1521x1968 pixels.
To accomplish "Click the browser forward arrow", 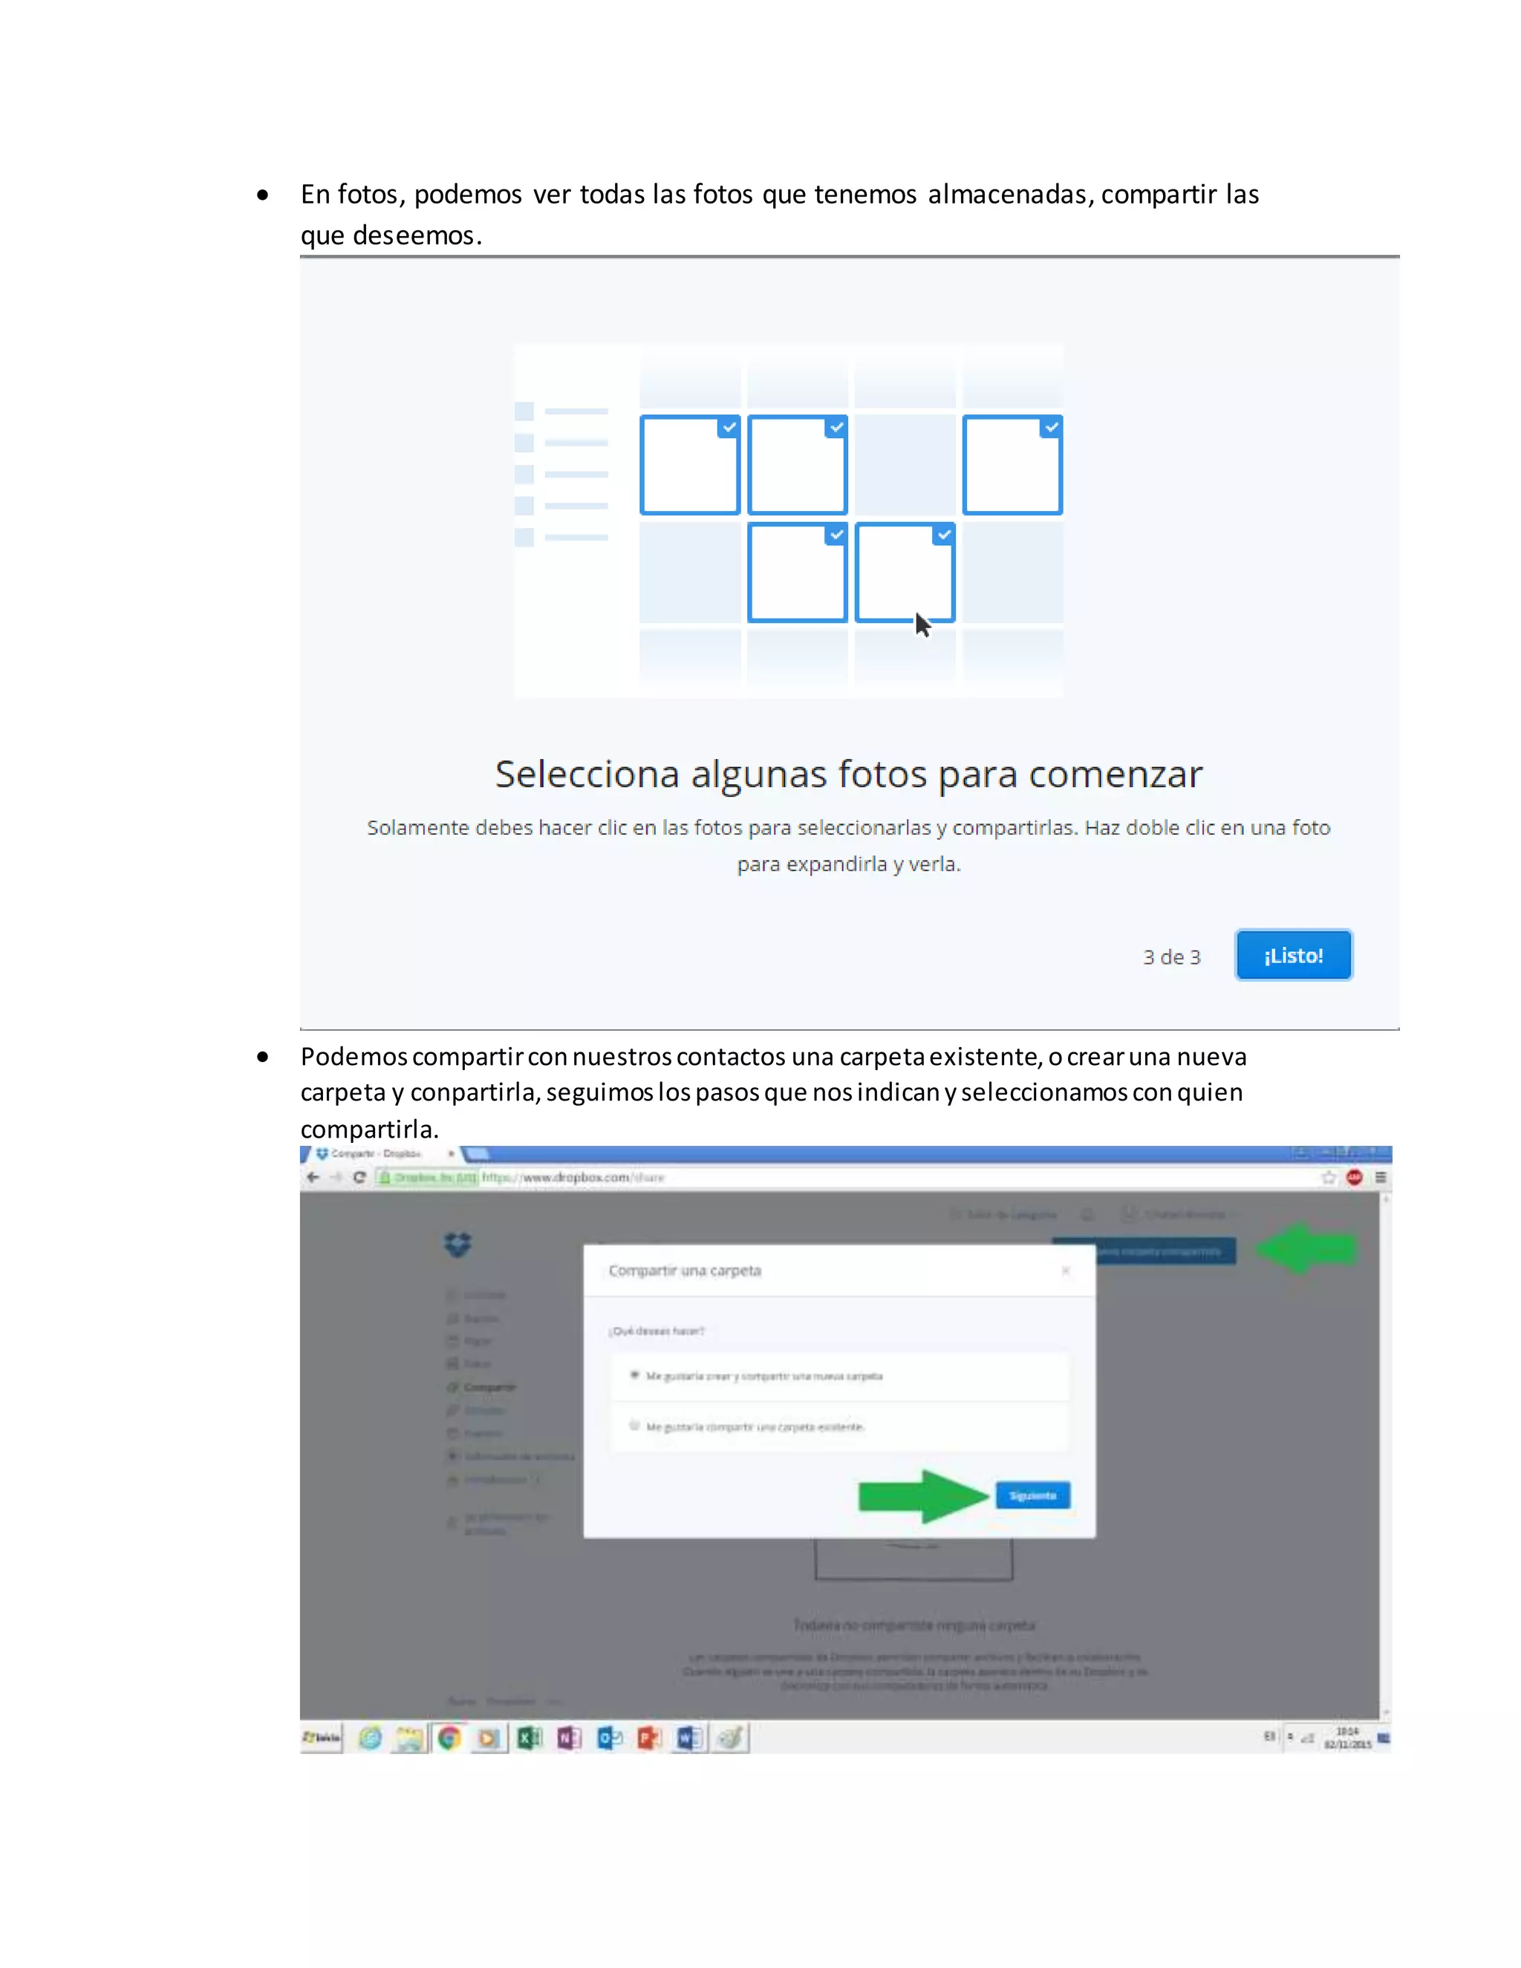I will (336, 1177).
